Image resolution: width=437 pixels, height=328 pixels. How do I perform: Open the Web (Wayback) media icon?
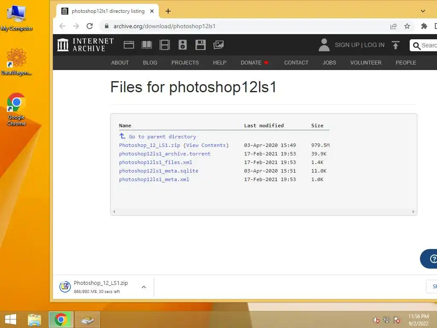pyautogui.click(x=129, y=44)
